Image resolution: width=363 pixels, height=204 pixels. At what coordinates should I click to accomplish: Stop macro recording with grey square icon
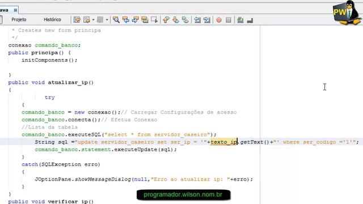pos(228,20)
